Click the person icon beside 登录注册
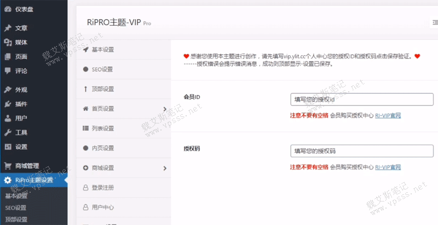Viewport: 438px width, 225px height. tap(86, 188)
